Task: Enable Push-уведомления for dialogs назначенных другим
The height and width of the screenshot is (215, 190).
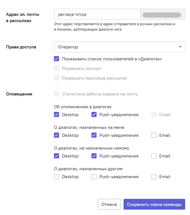Action: (x=94, y=177)
